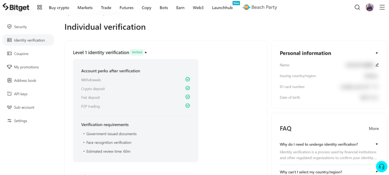Open the Earn menu

pos(180,8)
